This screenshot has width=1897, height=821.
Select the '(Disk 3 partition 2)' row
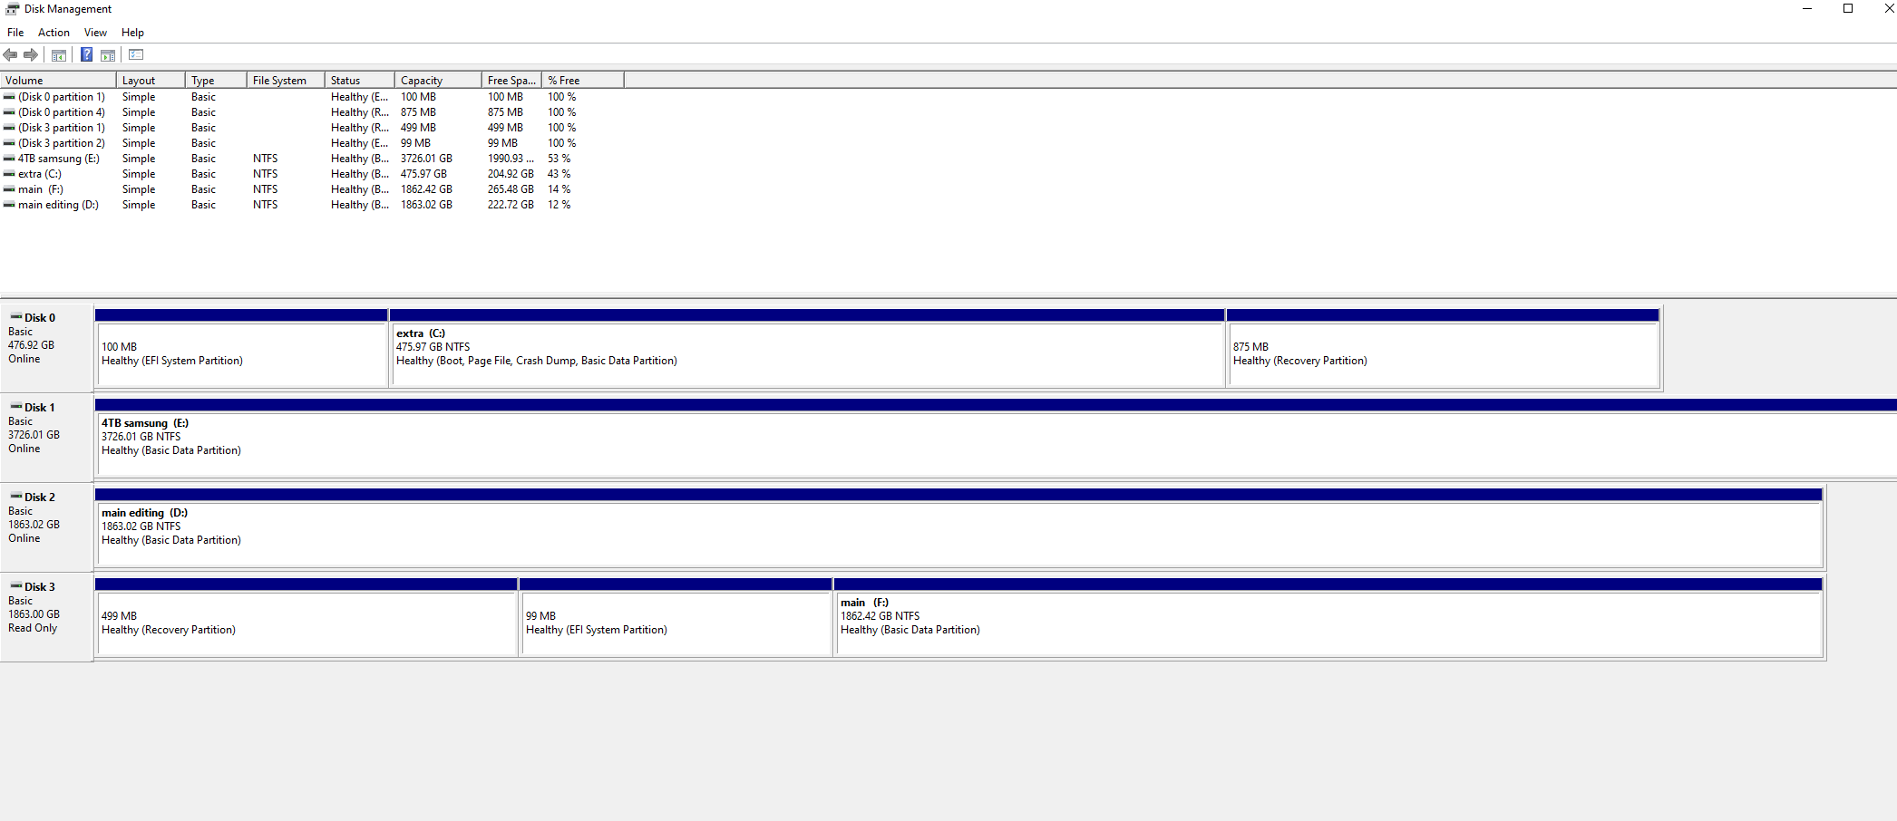312,143
